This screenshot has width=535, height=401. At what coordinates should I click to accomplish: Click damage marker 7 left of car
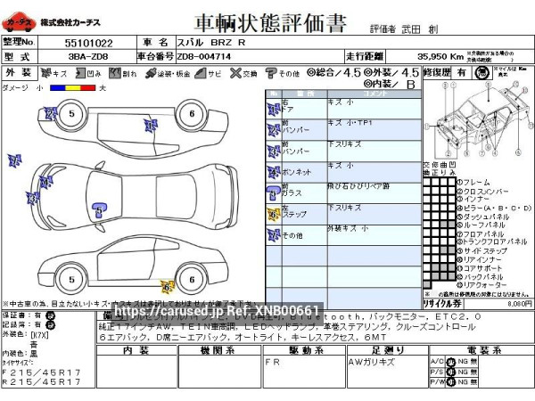[14, 160]
